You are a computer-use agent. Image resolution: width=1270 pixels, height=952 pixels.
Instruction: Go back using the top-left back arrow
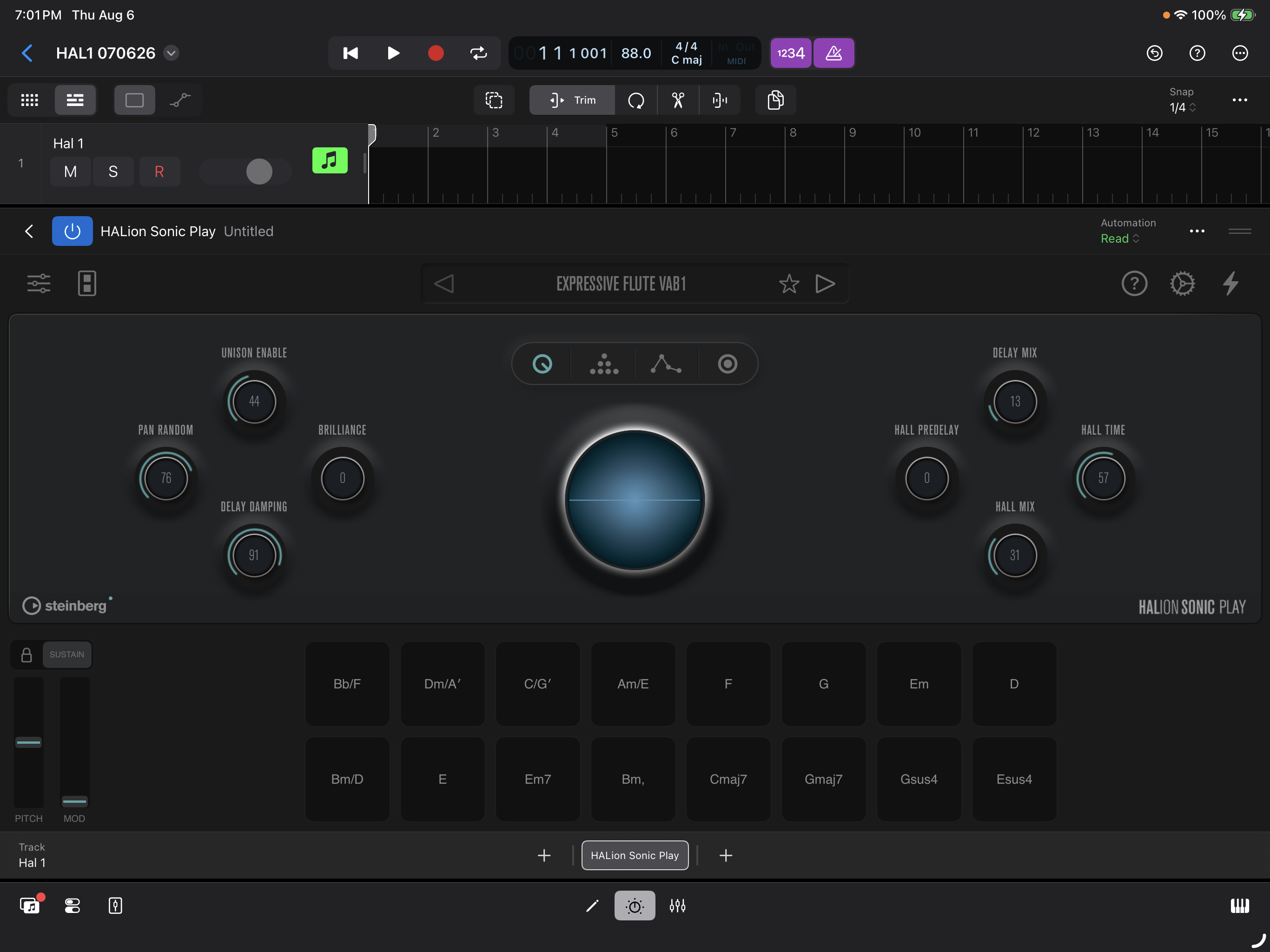(27, 53)
